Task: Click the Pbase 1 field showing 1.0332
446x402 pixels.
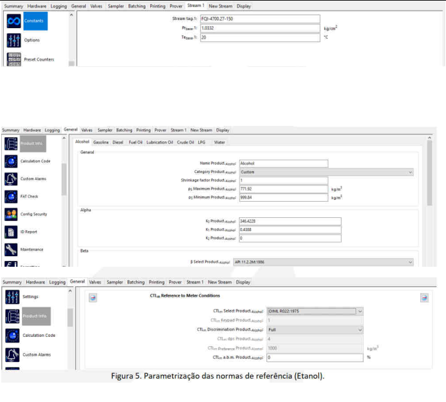Action: tap(260, 28)
